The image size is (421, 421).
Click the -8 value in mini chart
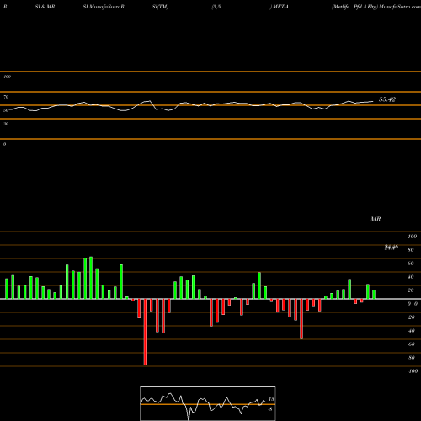[270, 409]
